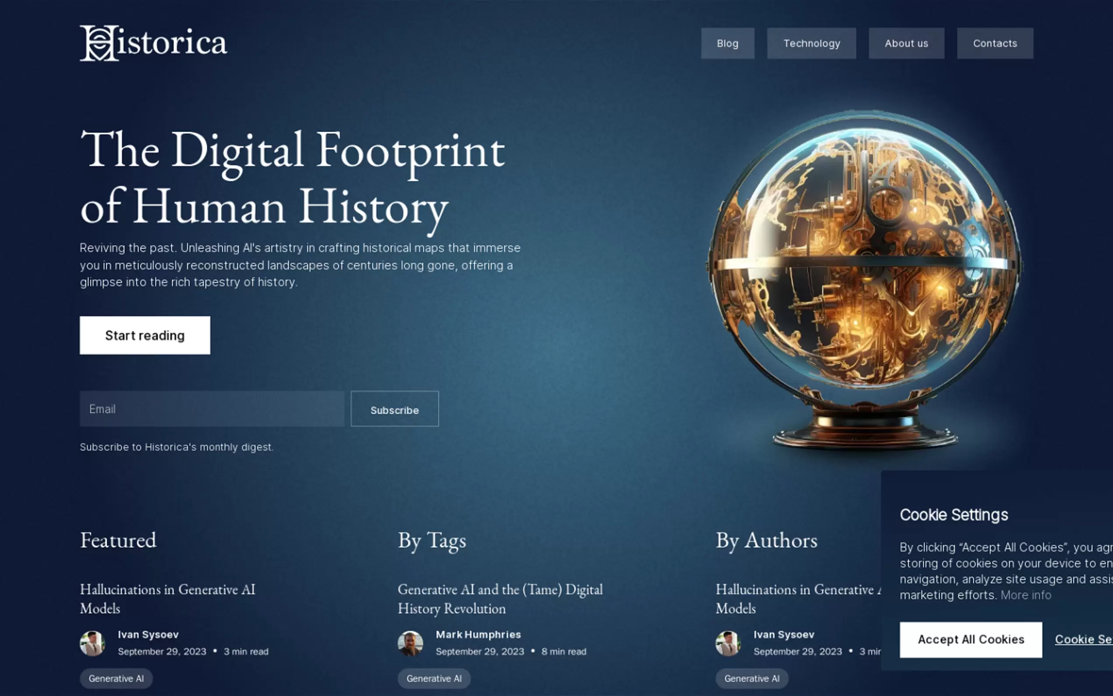Screen dimensions: 1113x696
Task: Open Generative AI and the (Tame) Digital History Revolution
Action: point(500,598)
